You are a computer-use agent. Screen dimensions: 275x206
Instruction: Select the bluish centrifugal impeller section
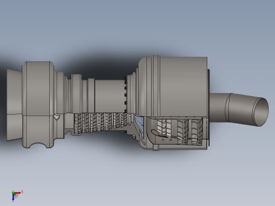140,126
